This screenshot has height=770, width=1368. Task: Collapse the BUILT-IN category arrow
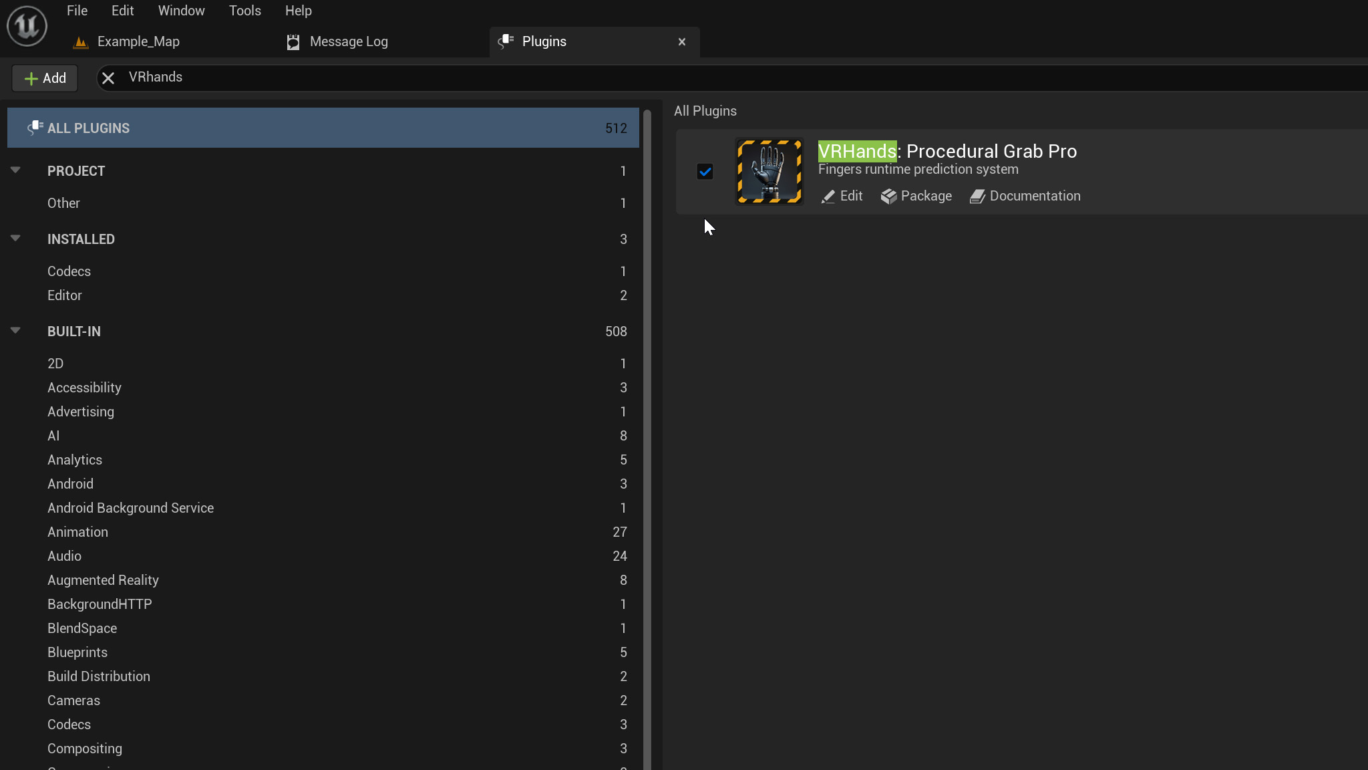15,331
